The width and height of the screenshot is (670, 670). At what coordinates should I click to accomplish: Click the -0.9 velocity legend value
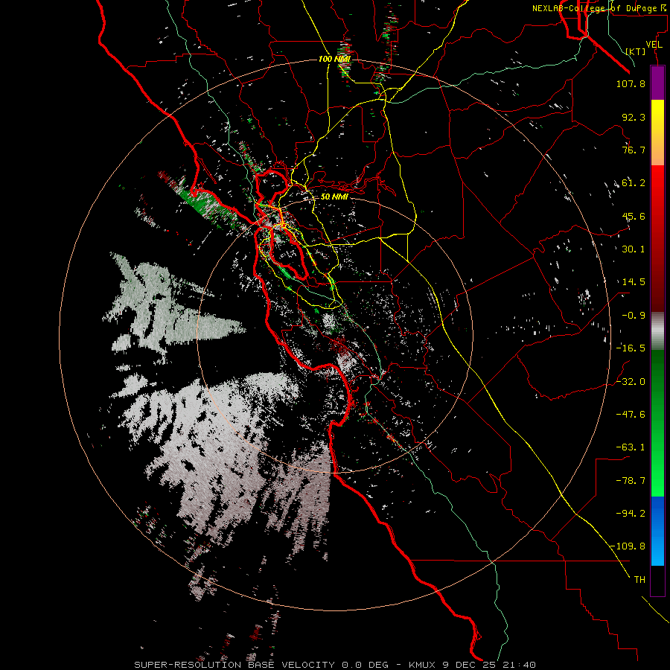[634, 316]
